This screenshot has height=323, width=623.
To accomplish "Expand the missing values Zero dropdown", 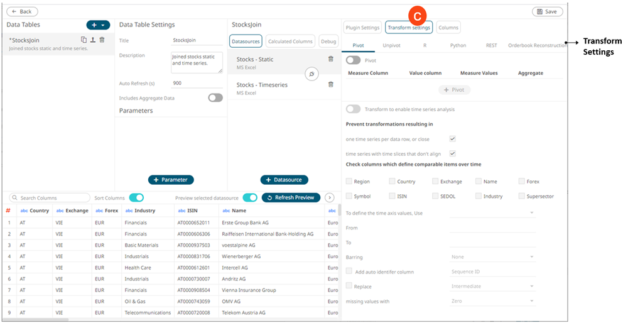I will coord(492,301).
